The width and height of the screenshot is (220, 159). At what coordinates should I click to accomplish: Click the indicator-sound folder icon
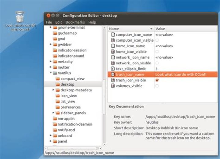coord(55,56)
